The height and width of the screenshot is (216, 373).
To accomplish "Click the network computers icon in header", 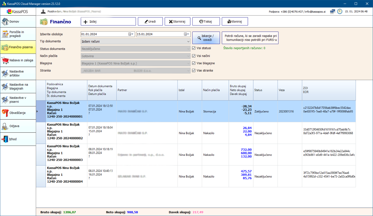I will click(333, 12).
